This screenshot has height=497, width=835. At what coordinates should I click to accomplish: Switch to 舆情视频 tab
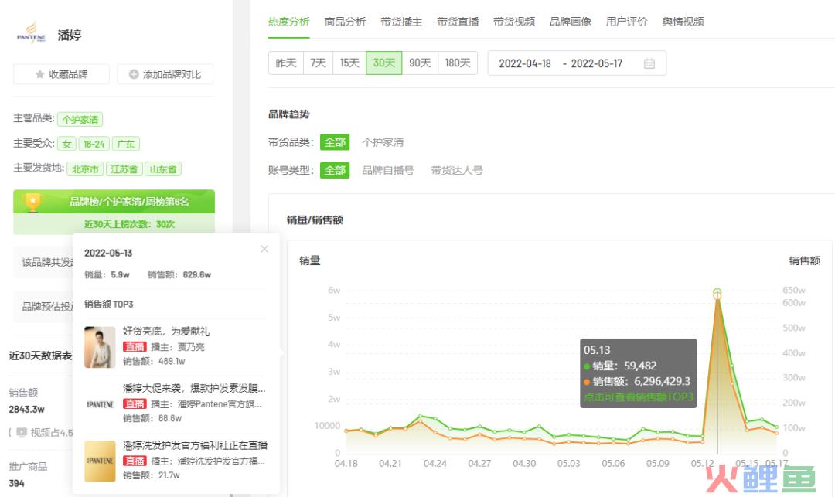tap(683, 22)
